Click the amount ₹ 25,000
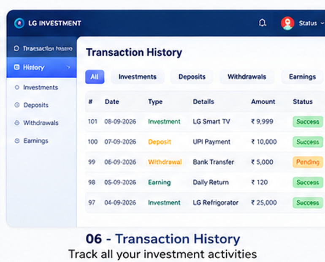Screen dimensions: 325x262 click(x=264, y=203)
